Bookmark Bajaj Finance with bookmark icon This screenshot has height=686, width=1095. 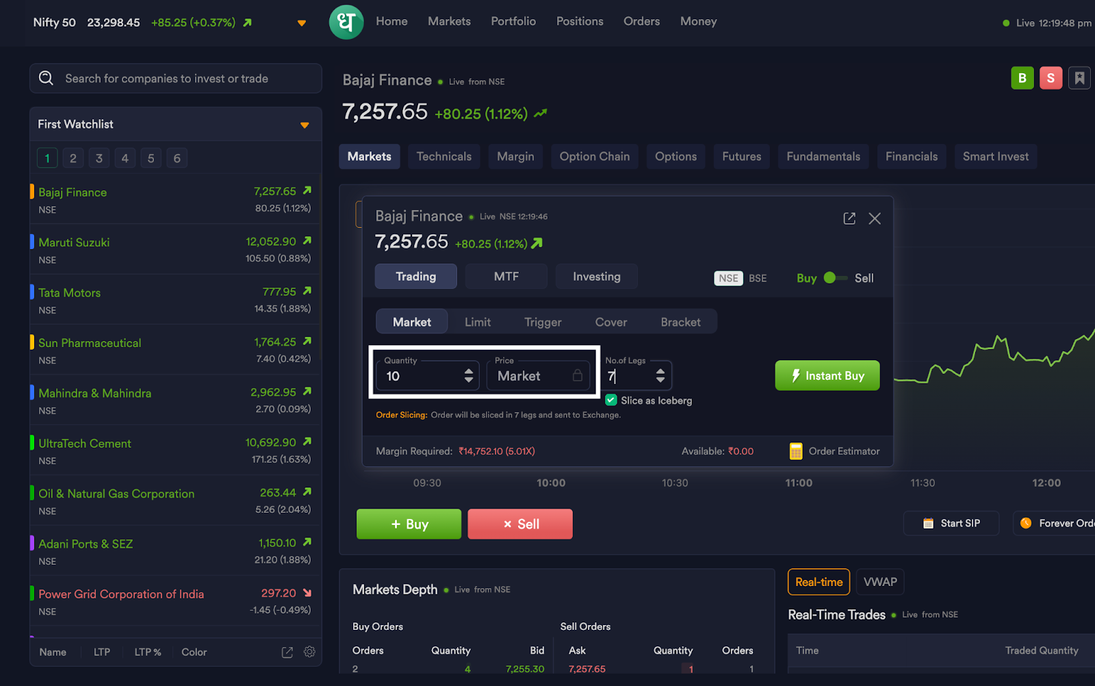[1079, 78]
